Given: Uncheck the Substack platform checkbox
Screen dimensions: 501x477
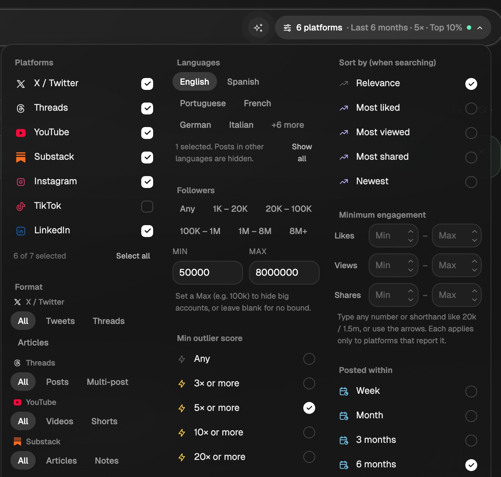Looking at the screenshot, I should 147,158.
